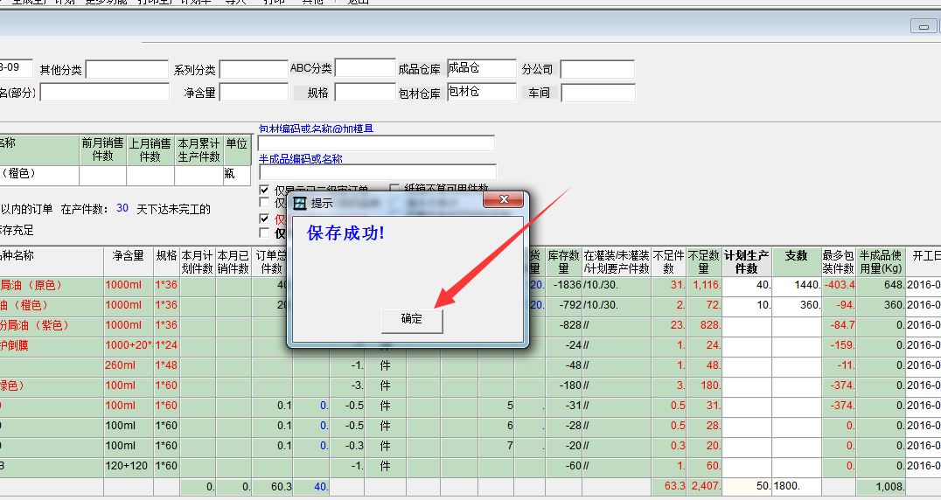Click the 包材编码或名称@加模具 link
This screenshot has width=941, height=500.
[316, 128]
